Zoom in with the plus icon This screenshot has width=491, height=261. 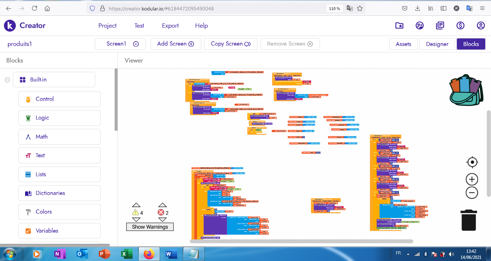472,180
